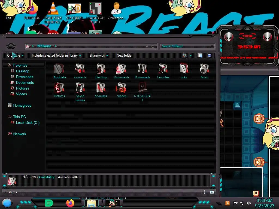Open the Links folder
279x209 pixels.
point(184,71)
